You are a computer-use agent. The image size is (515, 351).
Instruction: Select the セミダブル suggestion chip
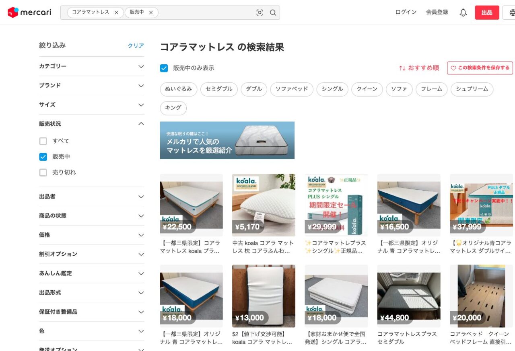pos(219,89)
